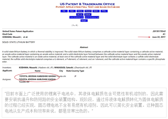Open the patent Images button
Image resolution: width=168 pixels, height=119 pixels.
pyautogui.click(x=84, y=21)
